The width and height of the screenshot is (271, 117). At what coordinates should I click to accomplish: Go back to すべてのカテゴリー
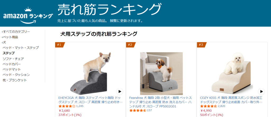(x=16, y=32)
